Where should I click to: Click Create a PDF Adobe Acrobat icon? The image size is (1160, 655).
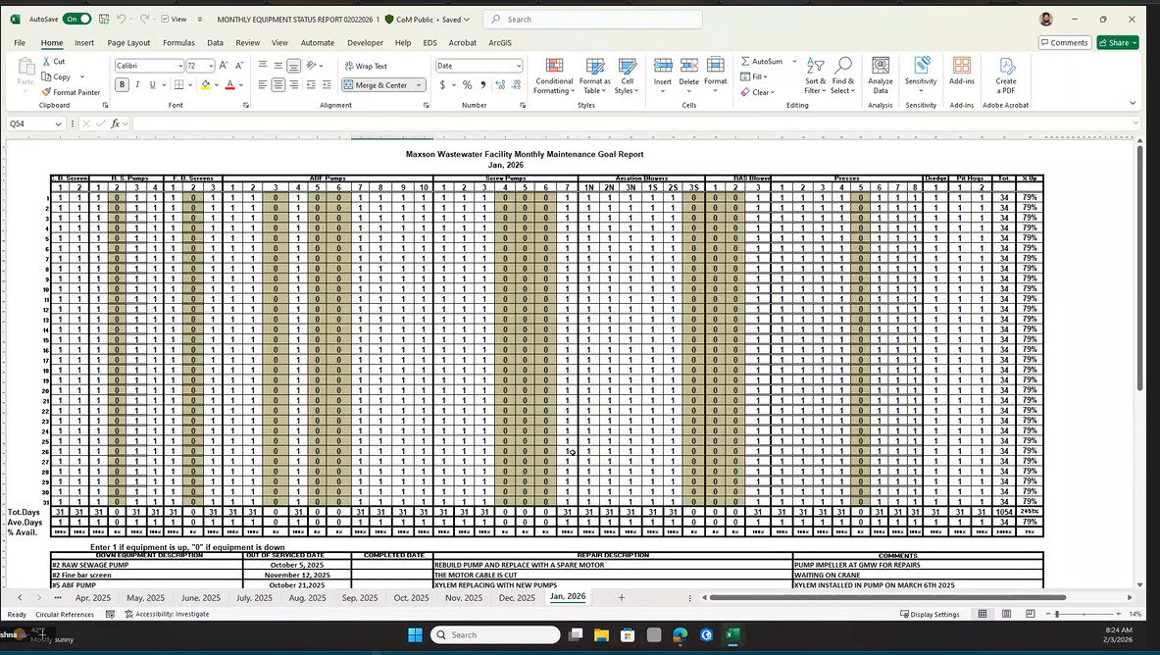[x=1005, y=75]
